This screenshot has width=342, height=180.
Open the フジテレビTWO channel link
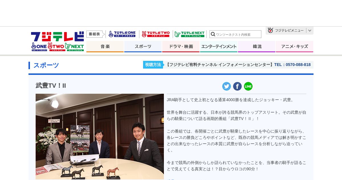[x=156, y=34]
